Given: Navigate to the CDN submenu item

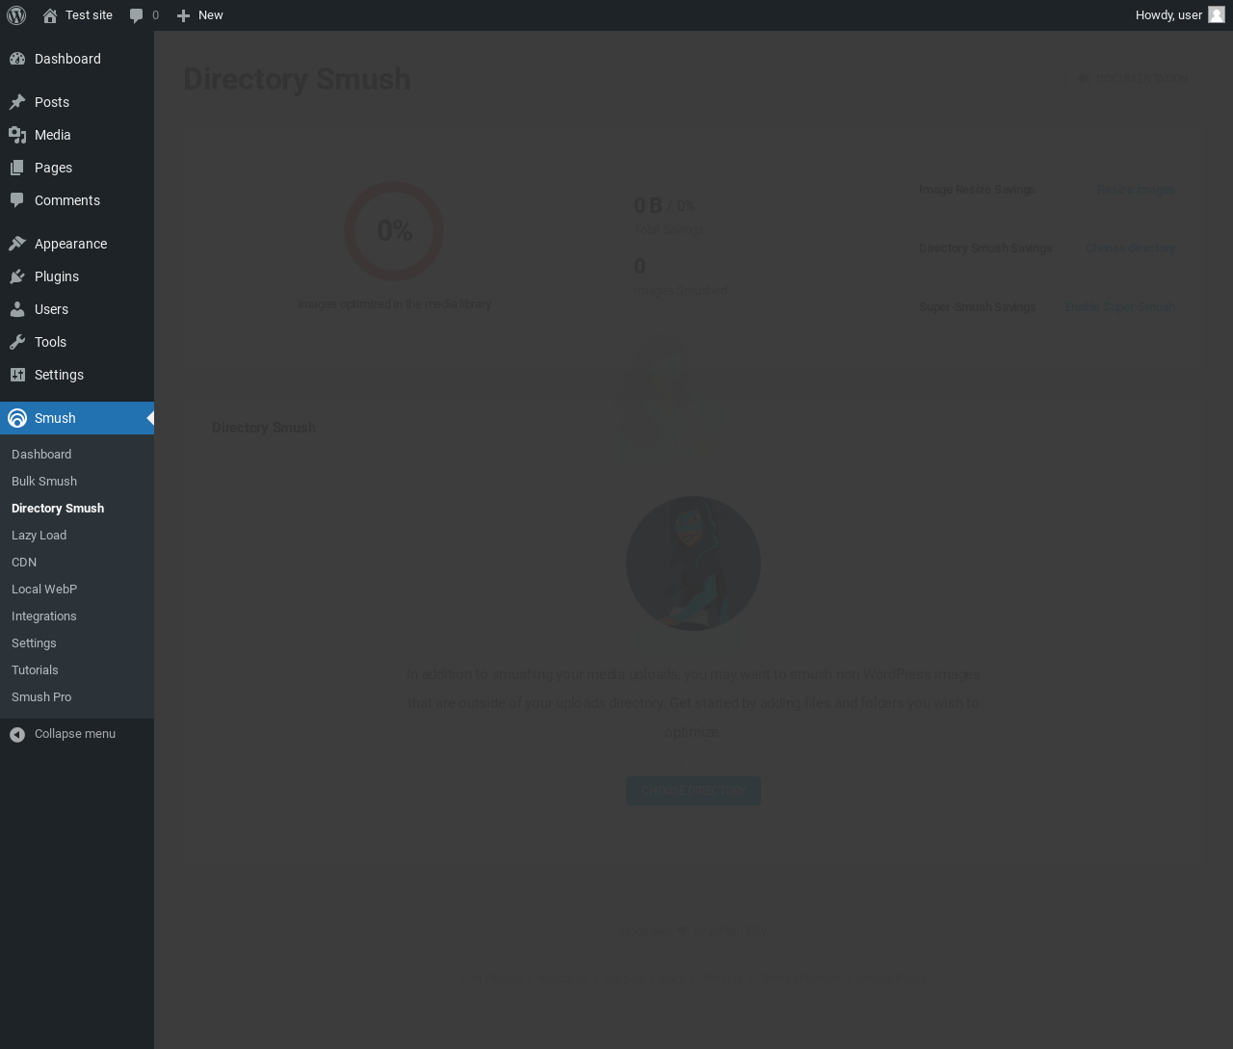Looking at the screenshot, I should (x=24, y=563).
